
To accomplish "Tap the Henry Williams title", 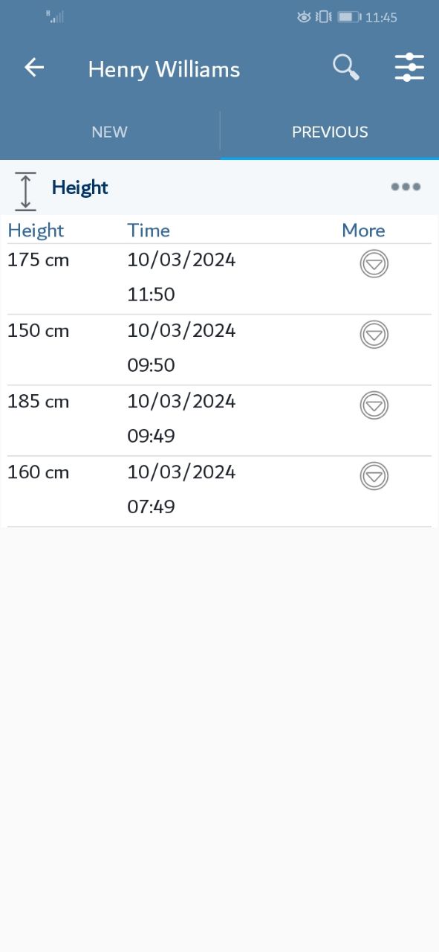I will coord(164,69).
